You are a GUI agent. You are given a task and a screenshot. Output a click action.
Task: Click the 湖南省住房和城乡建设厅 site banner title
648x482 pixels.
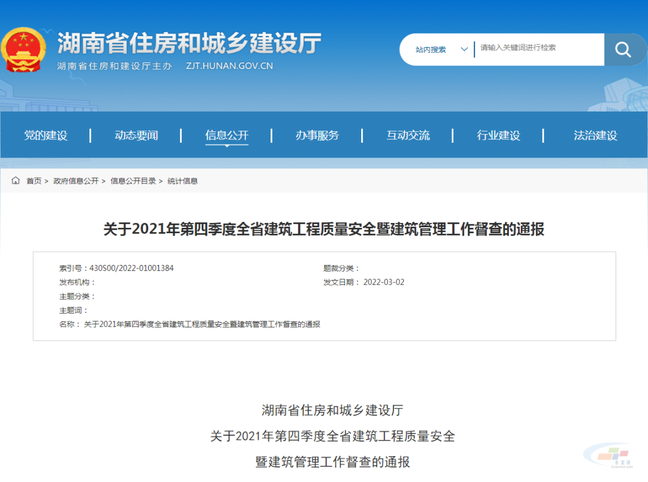(188, 42)
